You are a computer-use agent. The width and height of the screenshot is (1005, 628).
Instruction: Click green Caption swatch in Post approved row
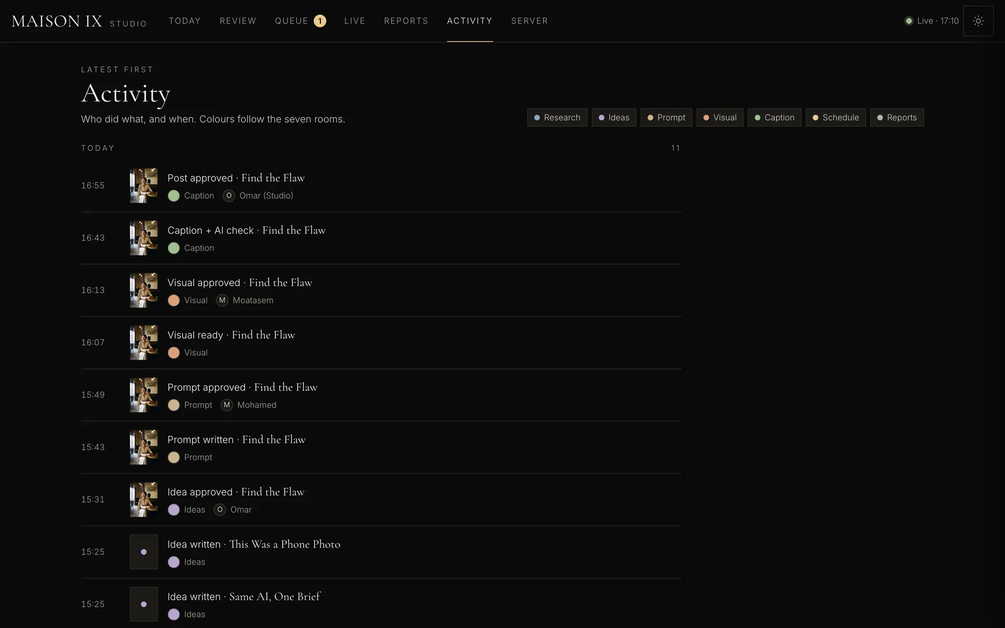174,196
